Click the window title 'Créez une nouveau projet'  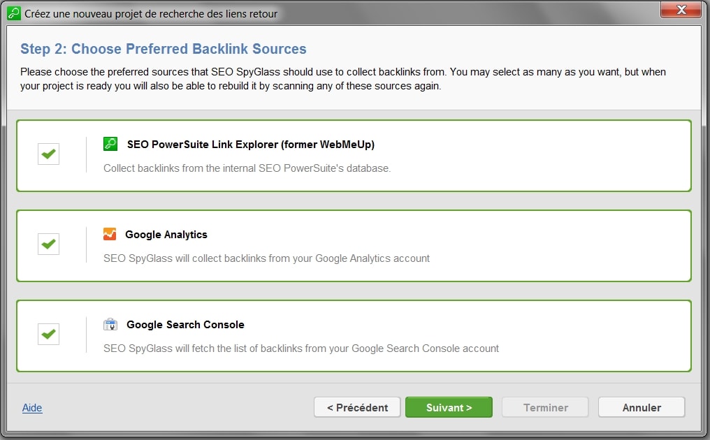pos(151,14)
